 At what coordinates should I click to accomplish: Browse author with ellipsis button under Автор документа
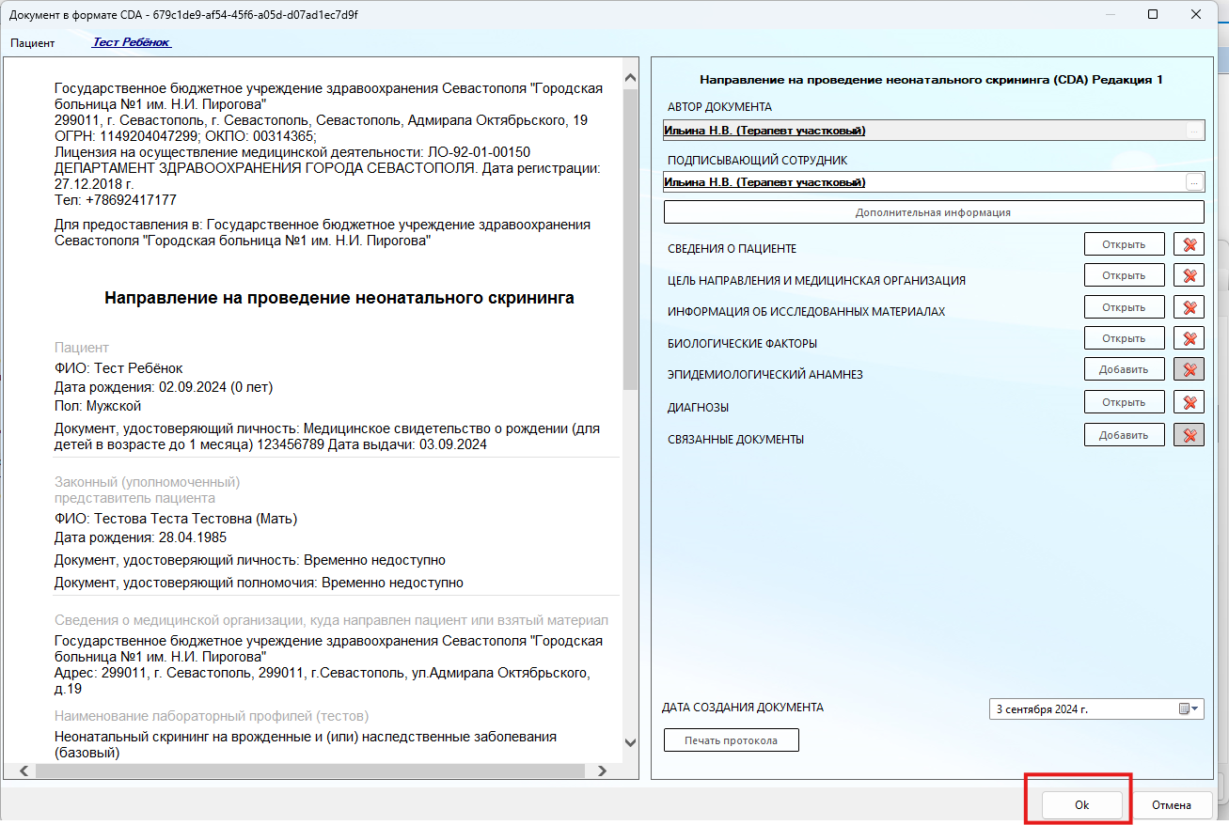(x=1194, y=131)
